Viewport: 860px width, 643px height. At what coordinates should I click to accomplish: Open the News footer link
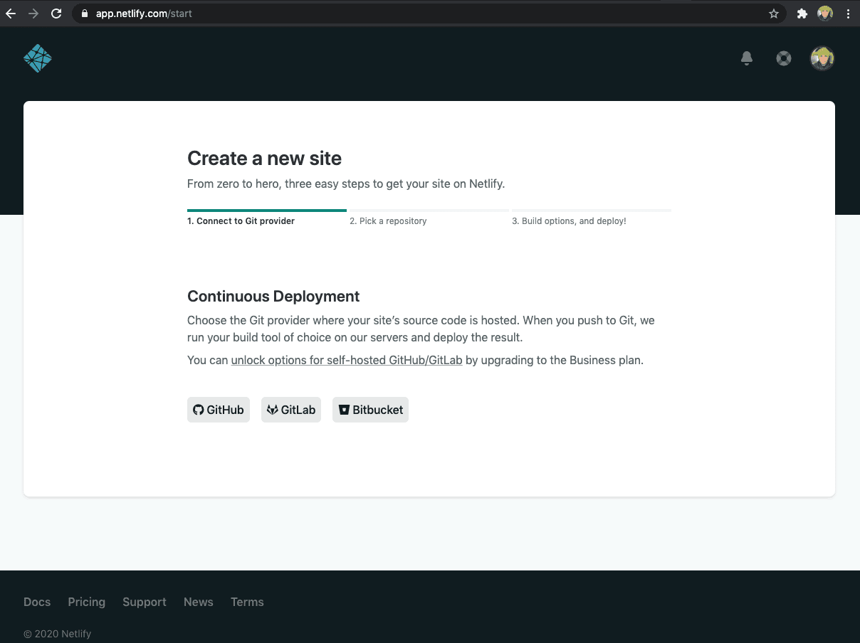pyautogui.click(x=199, y=602)
